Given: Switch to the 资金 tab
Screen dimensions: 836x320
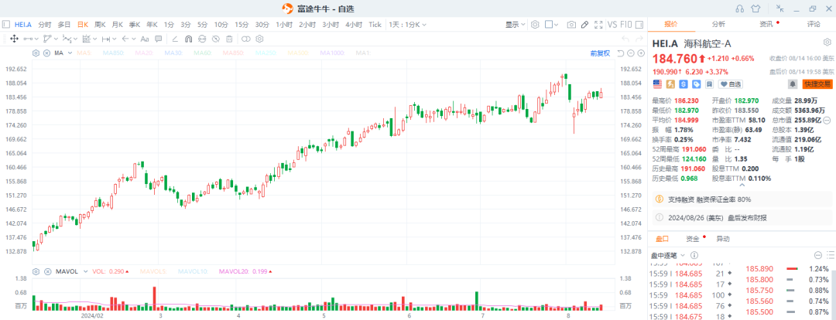Looking at the screenshot, I should [x=693, y=239].
